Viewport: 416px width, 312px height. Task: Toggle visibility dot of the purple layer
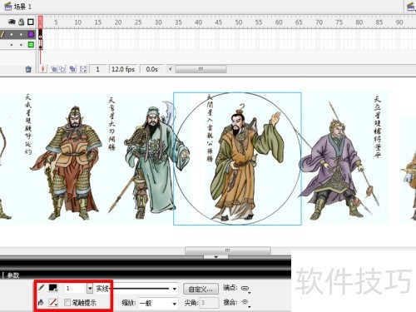(12, 34)
